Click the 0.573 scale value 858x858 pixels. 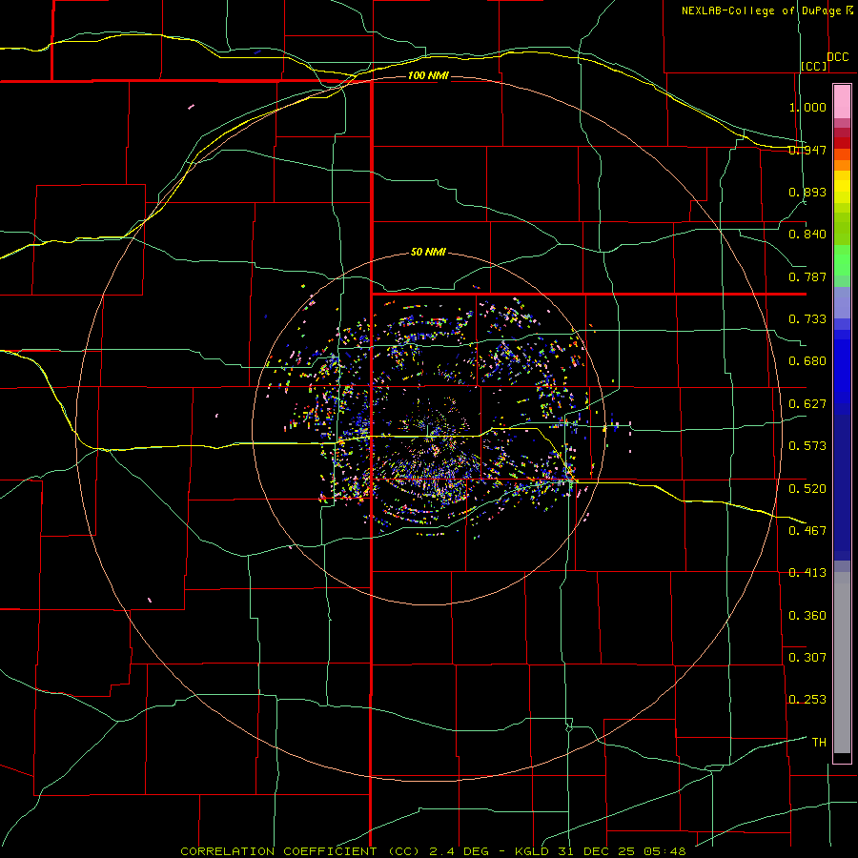coord(807,446)
